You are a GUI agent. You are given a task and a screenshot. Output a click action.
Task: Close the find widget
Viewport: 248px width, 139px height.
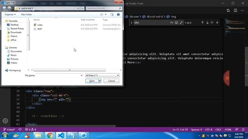point(217,23)
